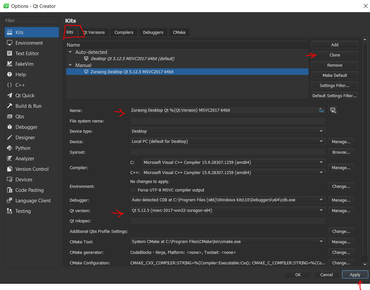
Task: Select Zuraong Desktop Qt 5.12.5 kit row
Action: coord(187,72)
